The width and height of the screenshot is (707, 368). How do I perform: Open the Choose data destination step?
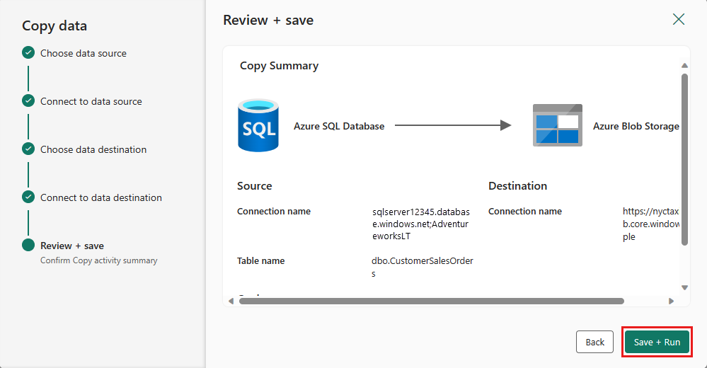(x=93, y=149)
